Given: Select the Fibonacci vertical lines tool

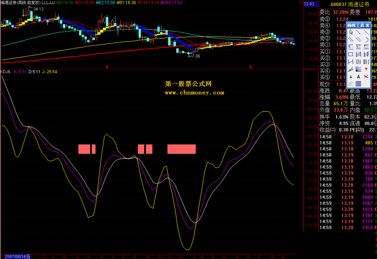Looking at the screenshot, I should pos(366,62).
